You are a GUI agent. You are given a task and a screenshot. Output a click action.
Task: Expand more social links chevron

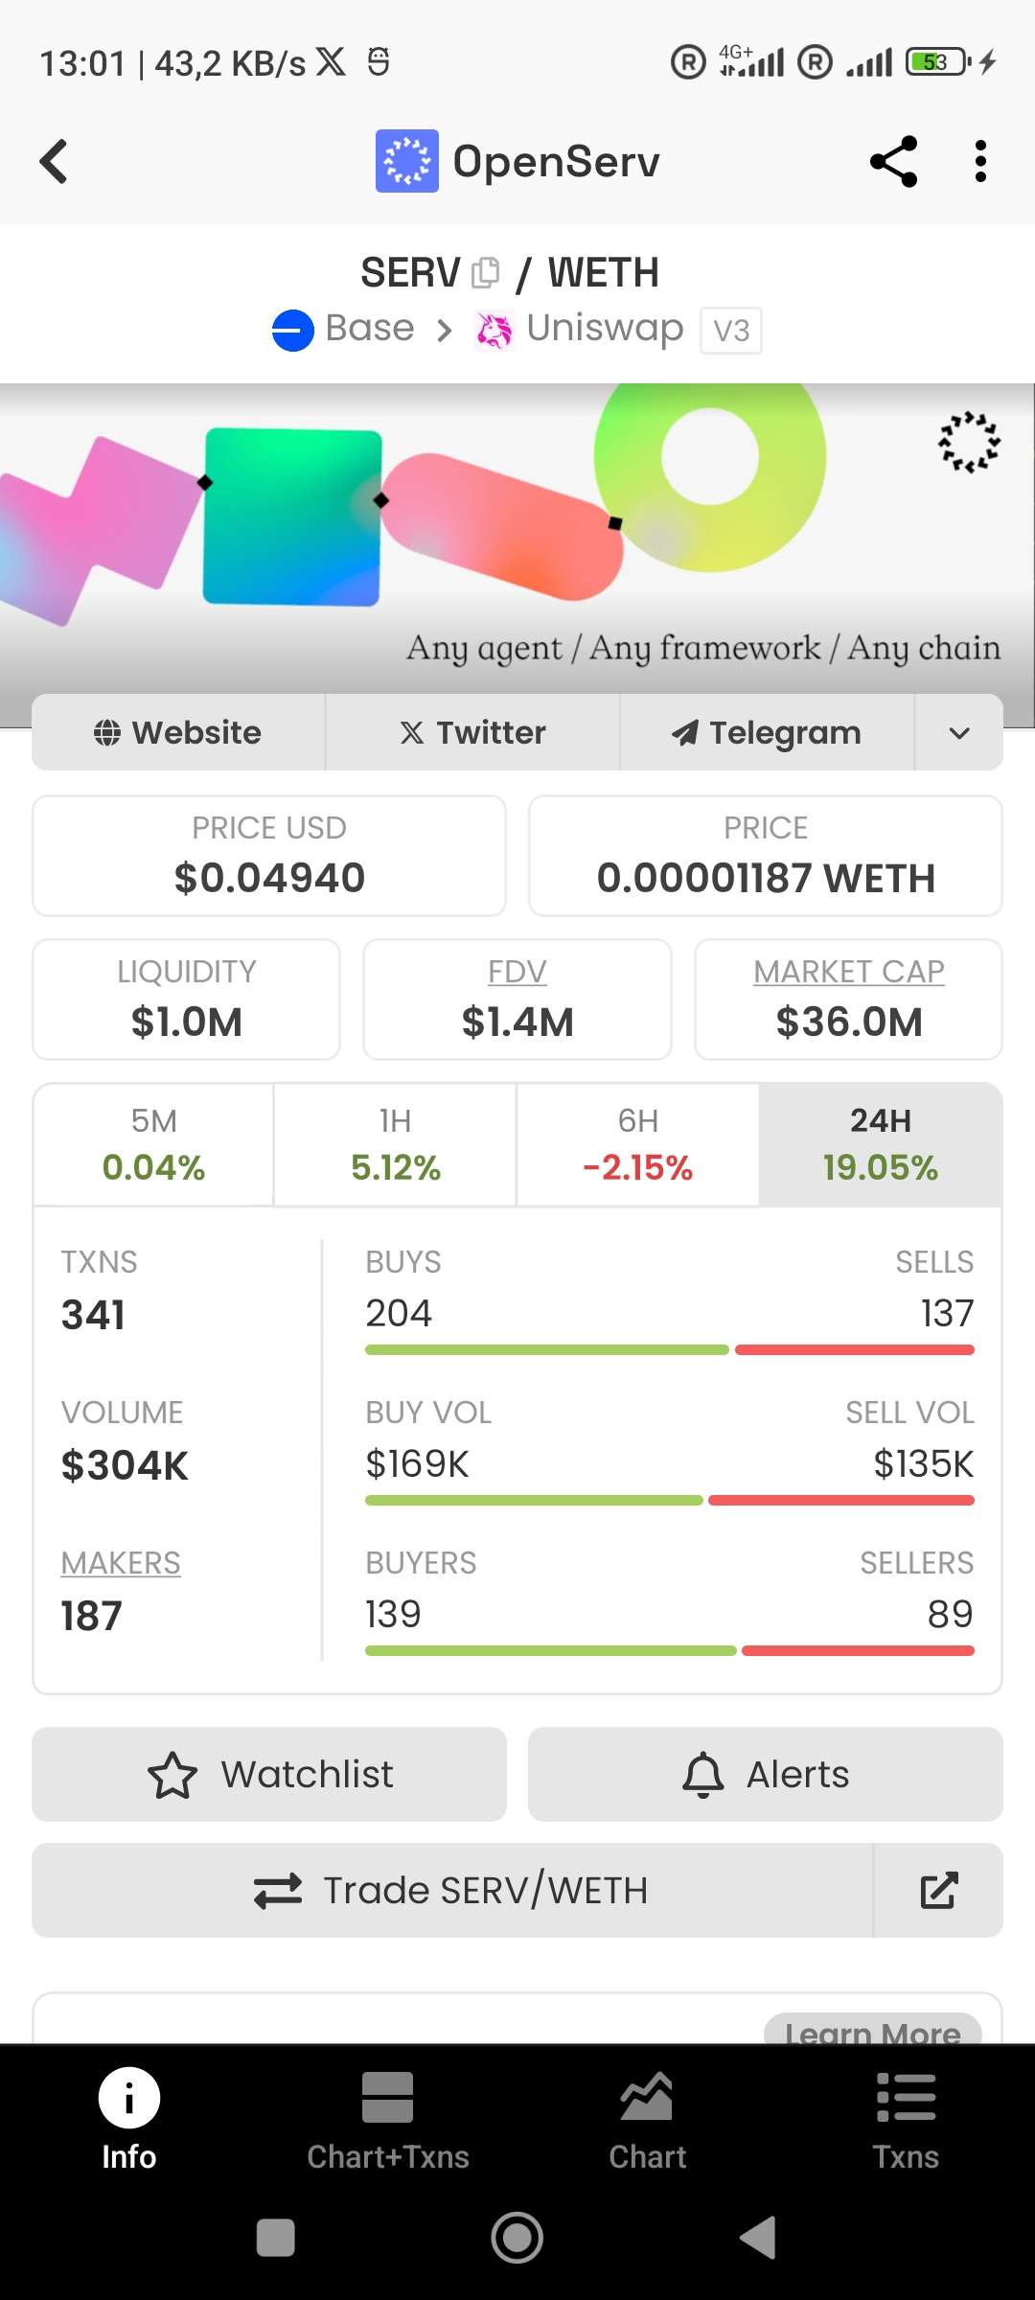tap(958, 733)
